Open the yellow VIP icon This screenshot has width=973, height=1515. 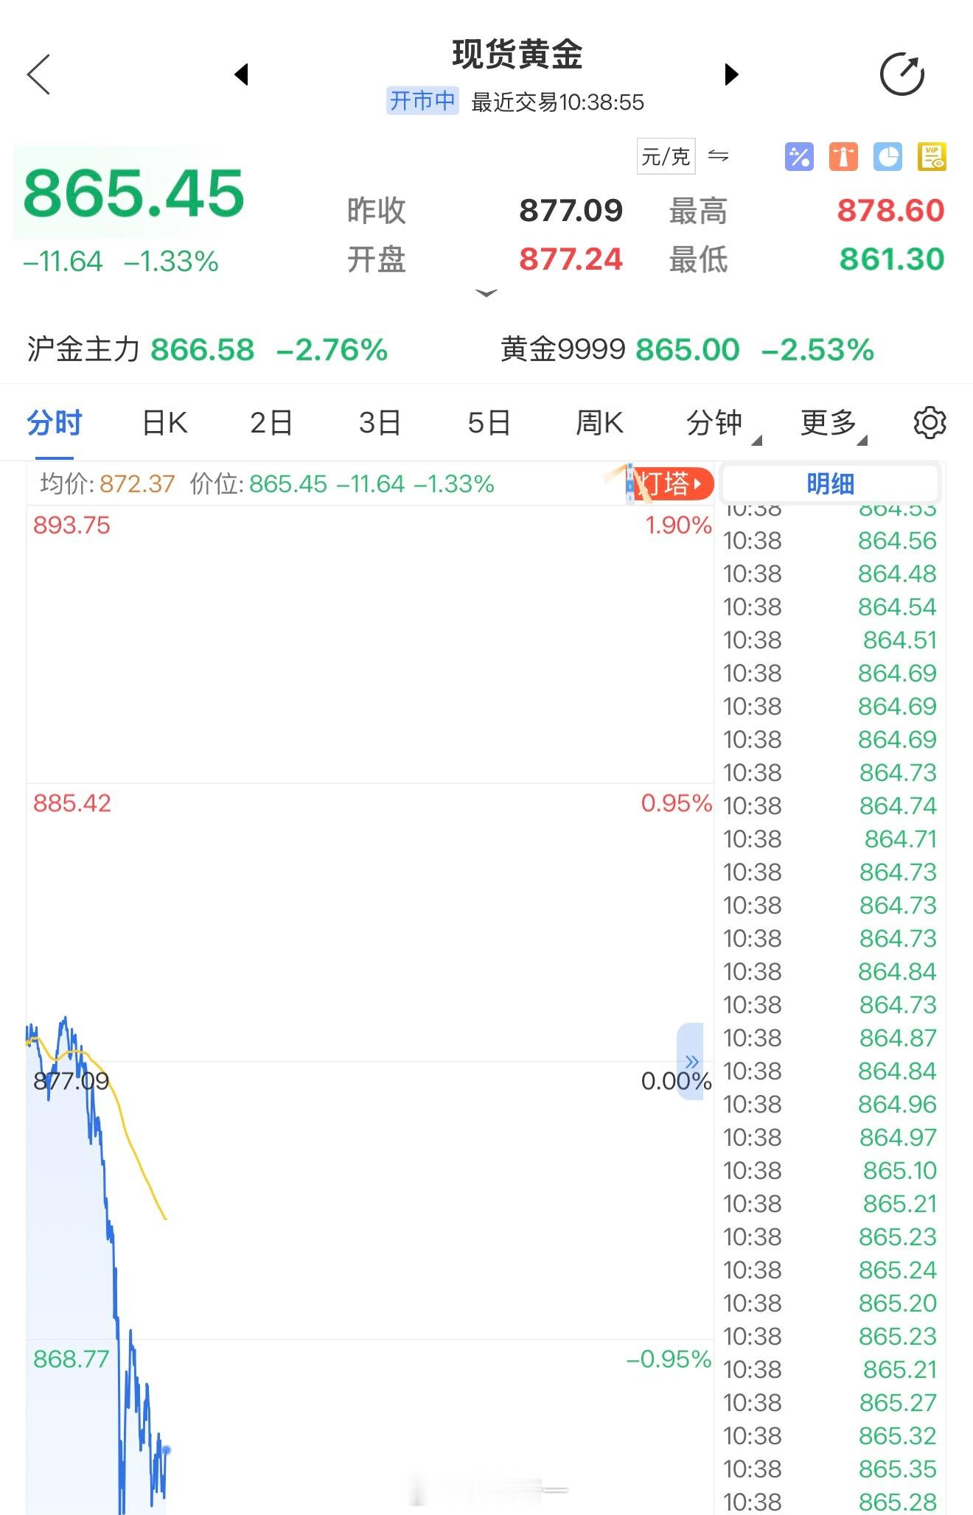pyautogui.click(x=932, y=156)
